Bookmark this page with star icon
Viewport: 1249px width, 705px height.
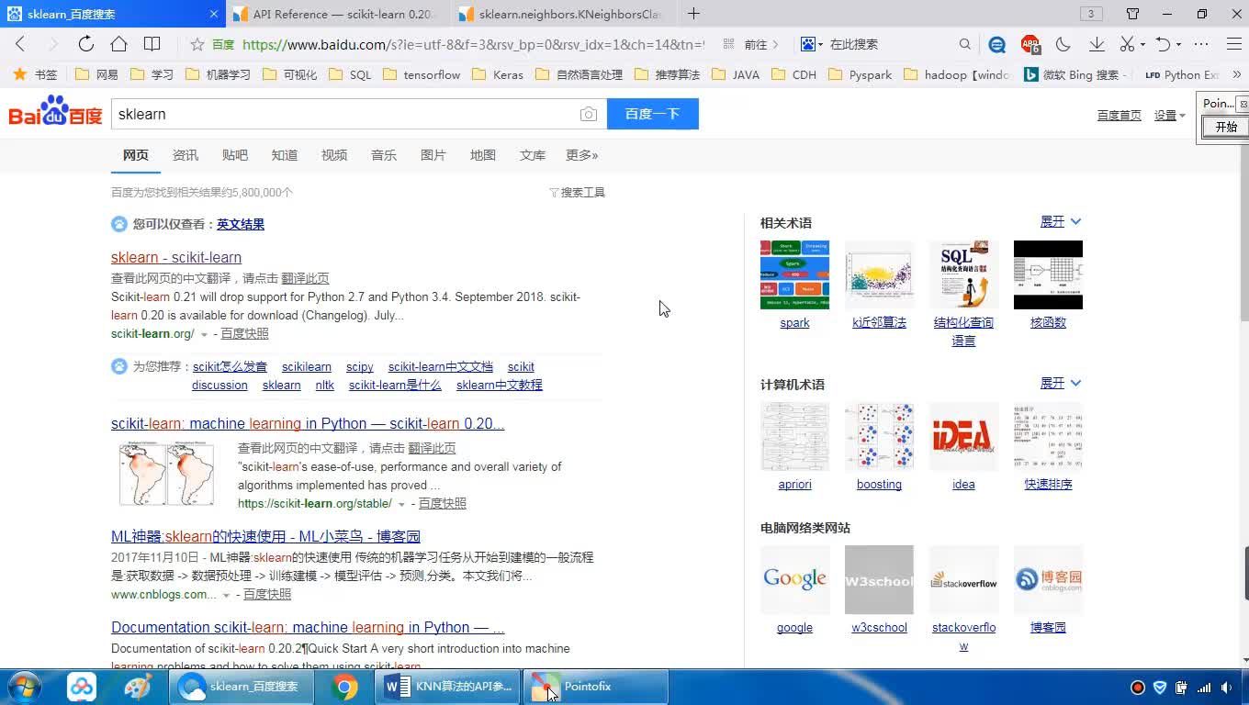(x=197, y=44)
